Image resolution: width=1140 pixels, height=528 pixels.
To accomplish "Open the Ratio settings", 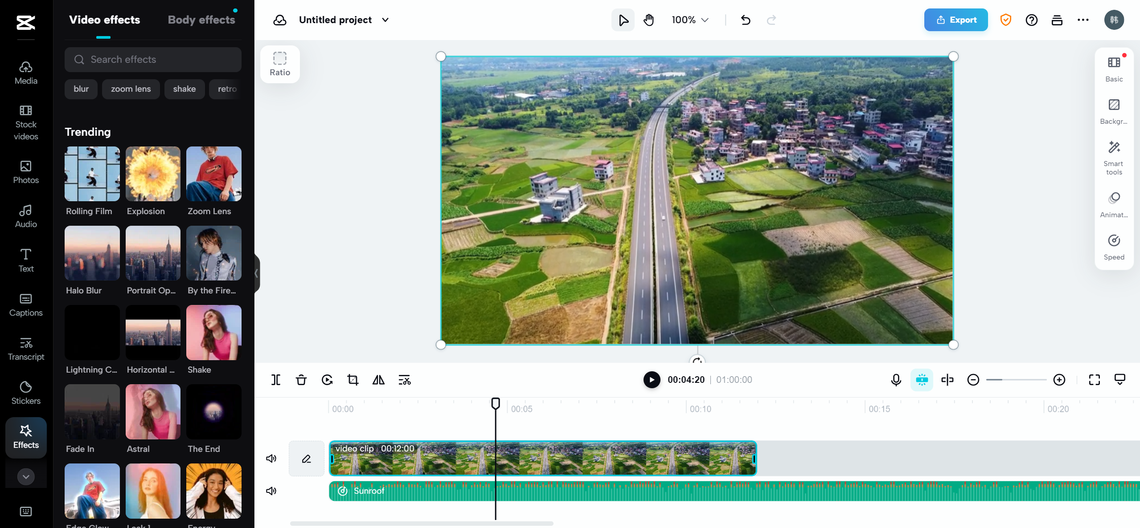I will pyautogui.click(x=279, y=64).
